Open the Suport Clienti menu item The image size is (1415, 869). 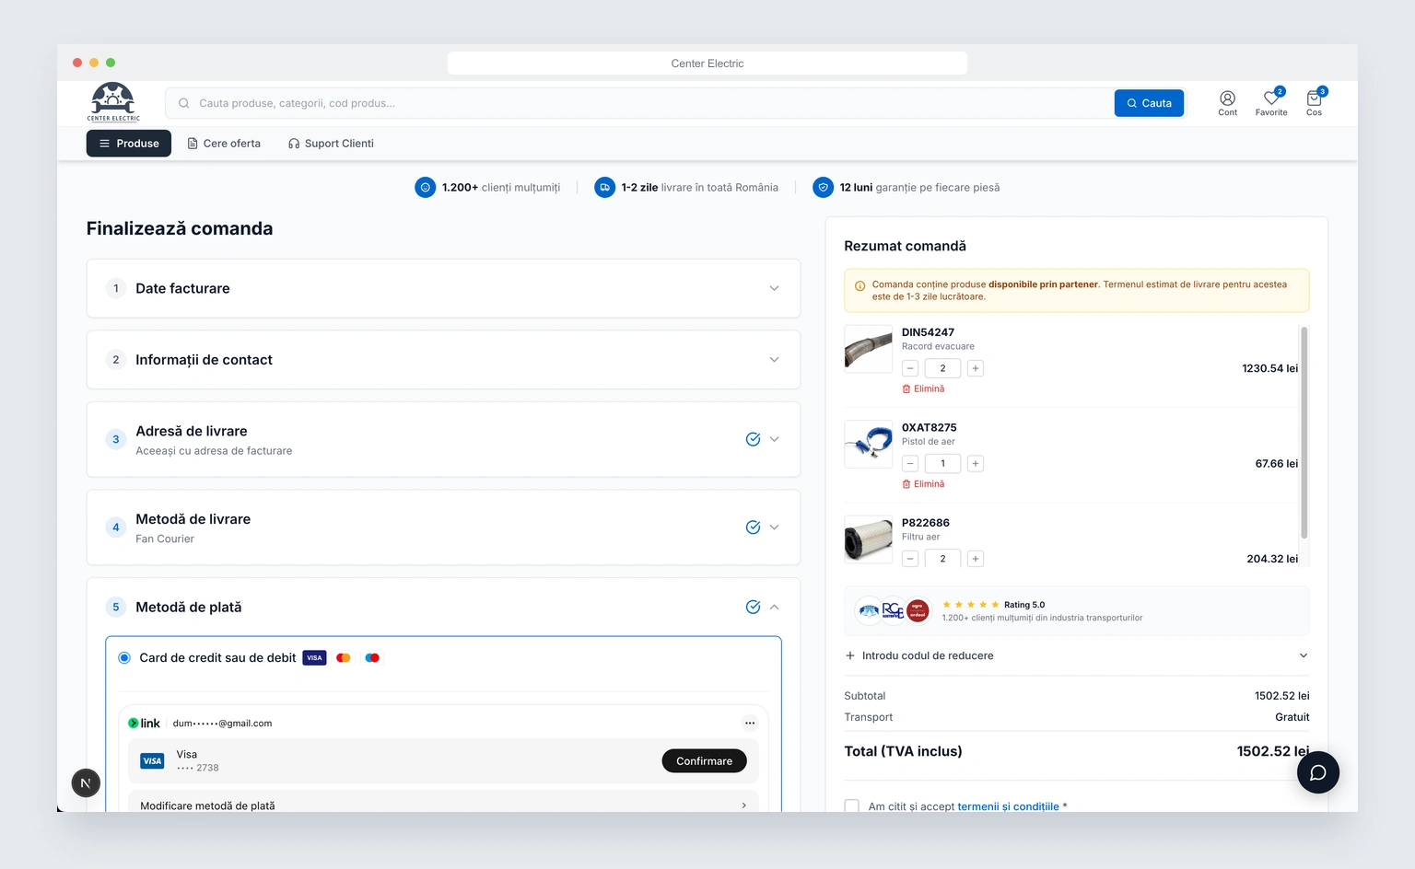click(331, 144)
